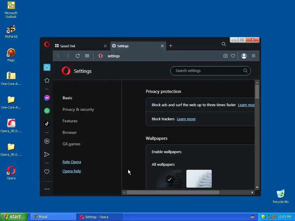
Task: Select the Recycle Bin desktop icon
Action: coord(281,196)
